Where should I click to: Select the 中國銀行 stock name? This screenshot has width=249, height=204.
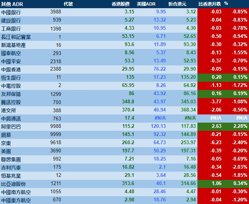(11, 12)
